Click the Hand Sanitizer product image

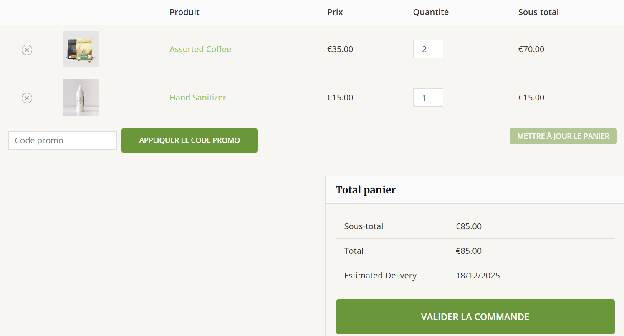(81, 97)
